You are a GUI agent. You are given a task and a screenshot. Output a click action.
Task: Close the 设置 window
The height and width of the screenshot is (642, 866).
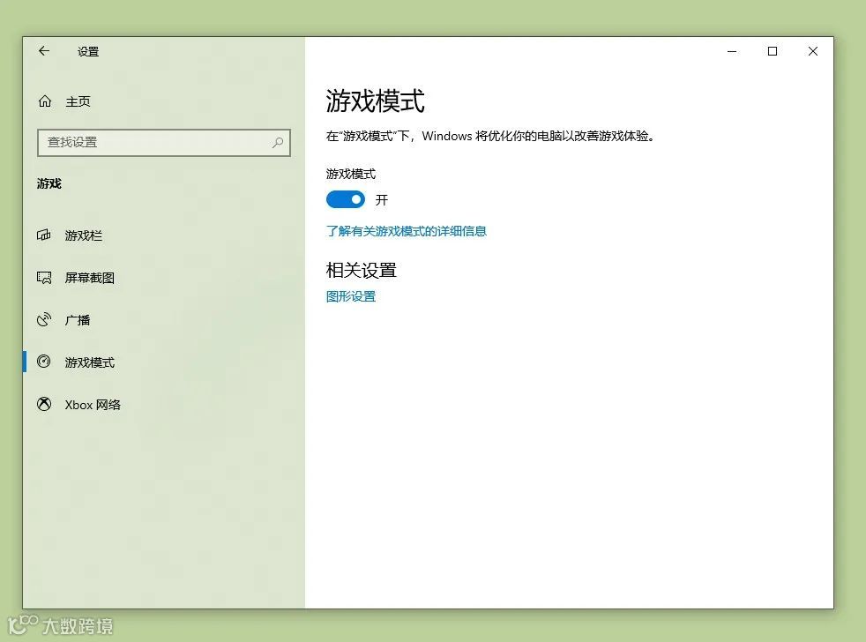(x=812, y=51)
